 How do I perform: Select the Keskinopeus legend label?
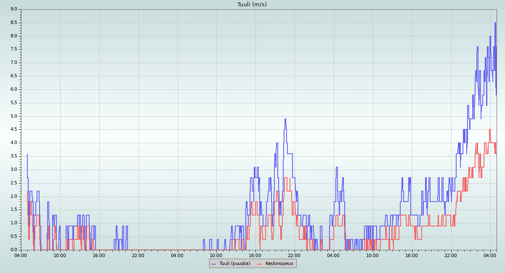[x=279, y=263]
